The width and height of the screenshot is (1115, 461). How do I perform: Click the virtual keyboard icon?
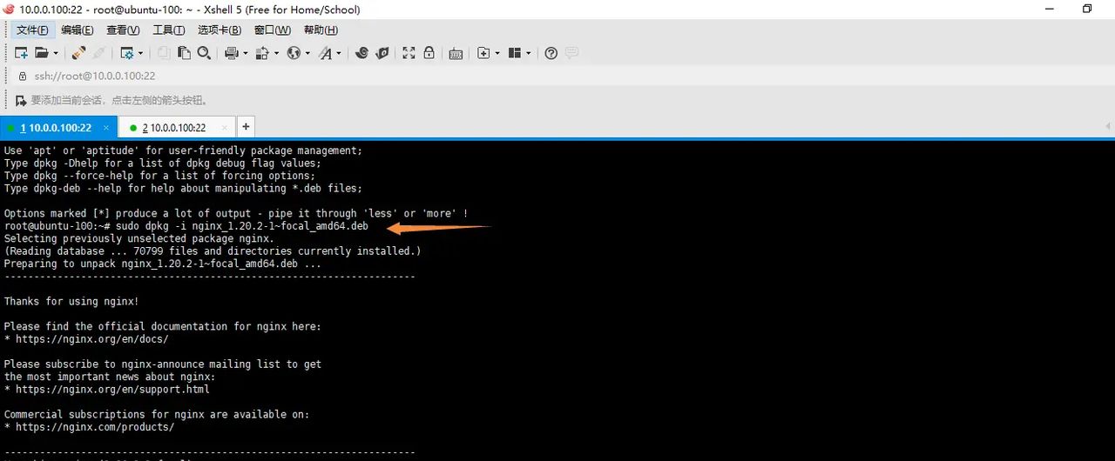tap(456, 53)
